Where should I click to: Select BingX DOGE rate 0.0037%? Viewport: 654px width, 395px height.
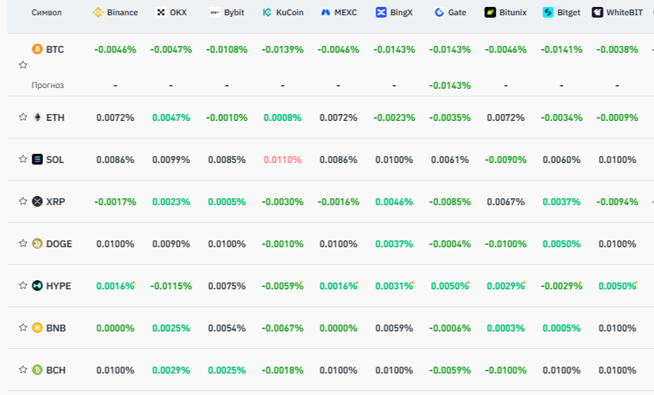(394, 243)
